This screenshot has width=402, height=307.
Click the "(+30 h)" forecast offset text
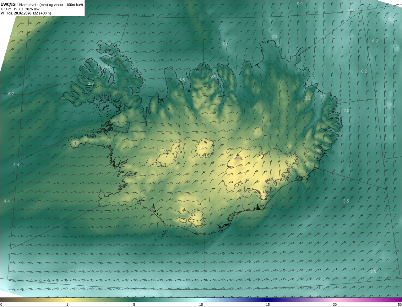click(45, 13)
